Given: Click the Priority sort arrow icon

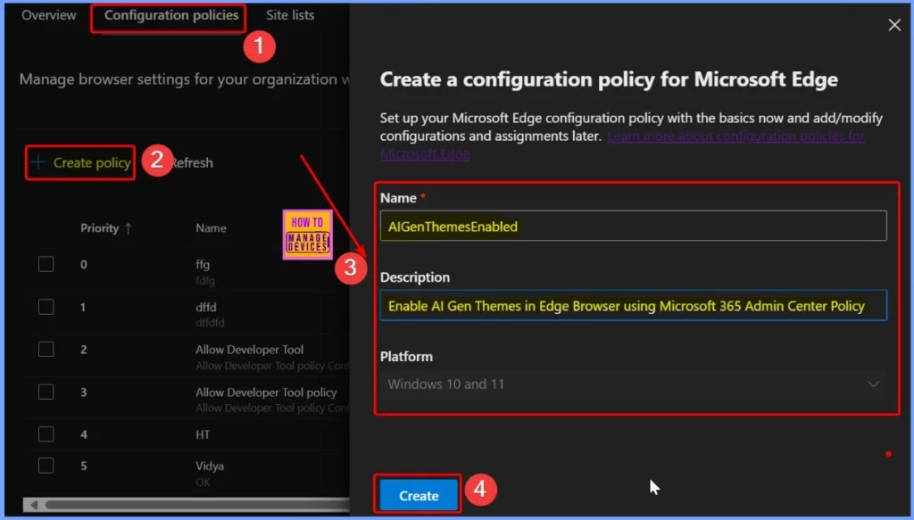Looking at the screenshot, I should pyautogui.click(x=129, y=228).
